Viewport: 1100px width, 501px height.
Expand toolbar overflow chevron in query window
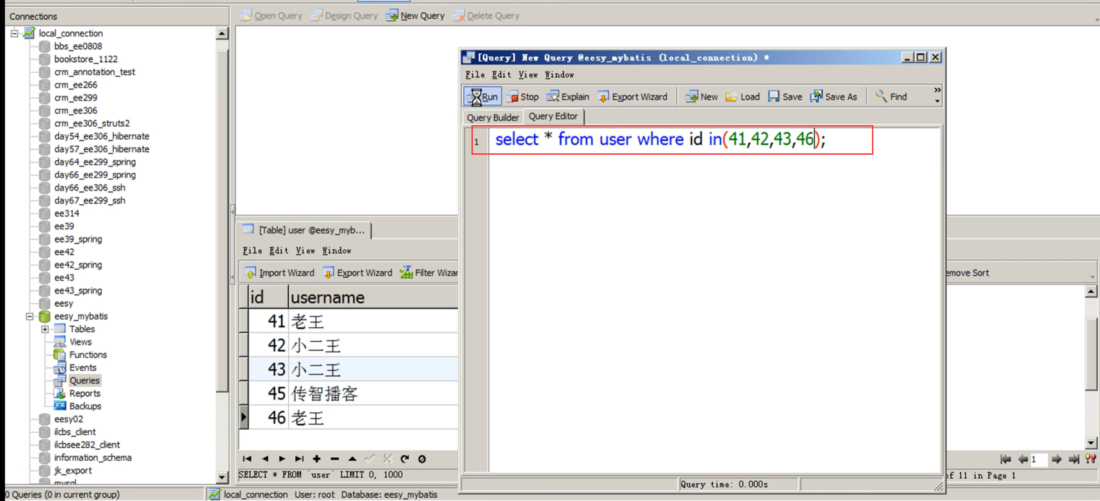click(937, 90)
